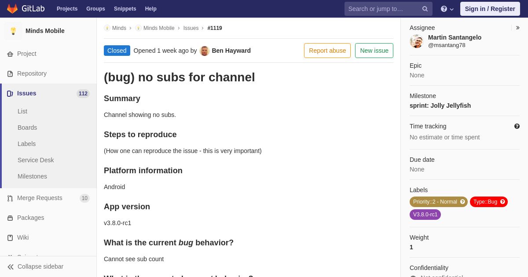
Task: Click the Search or jump to field
Action: 388,9
